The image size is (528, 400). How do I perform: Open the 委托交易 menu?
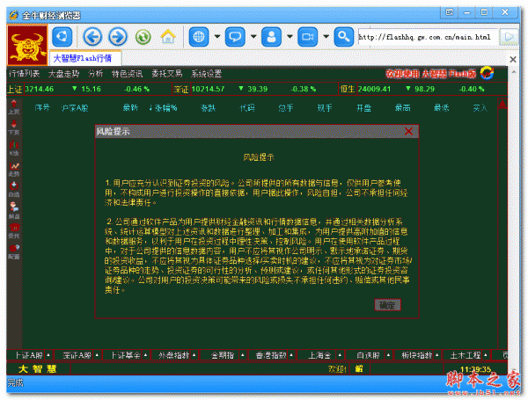coord(167,74)
